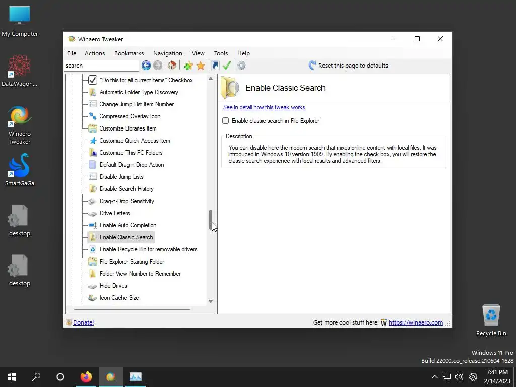Click the Drive Letters drive icon
516x387 pixels.
pyautogui.click(x=93, y=213)
